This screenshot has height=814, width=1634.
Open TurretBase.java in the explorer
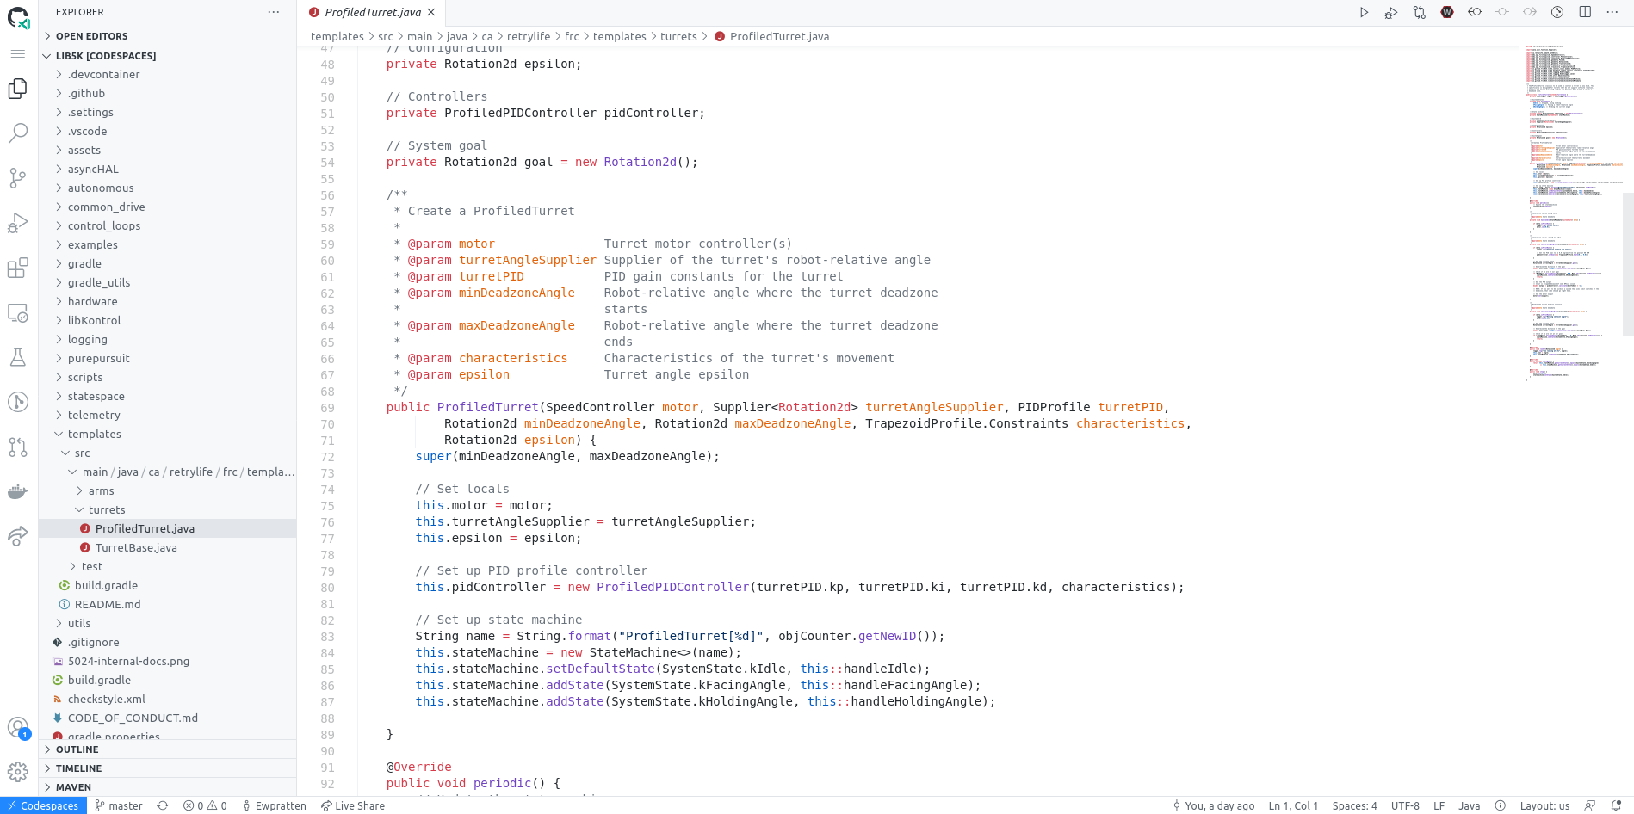click(x=136, y=547)
